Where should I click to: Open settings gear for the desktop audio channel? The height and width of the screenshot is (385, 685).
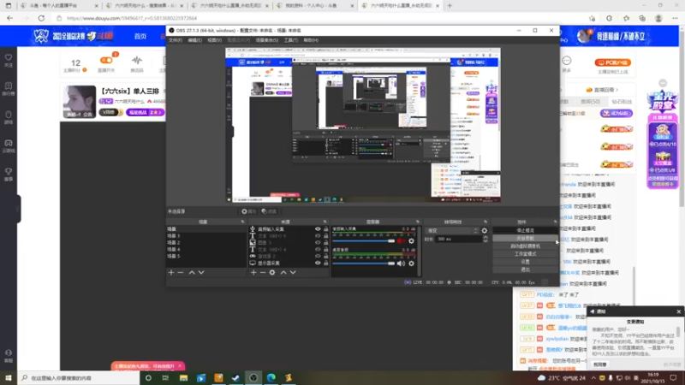(x=411, y=264)
